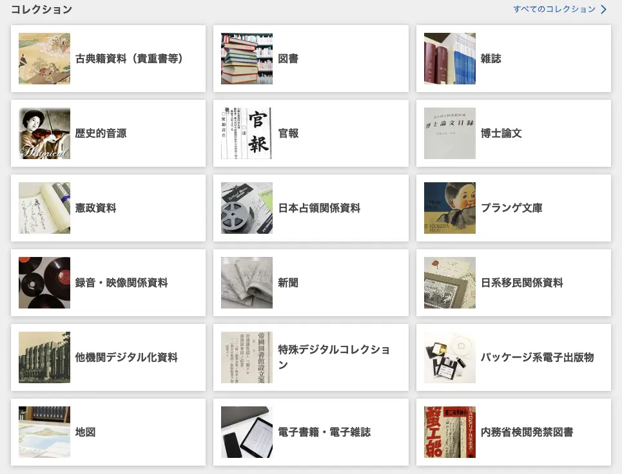Click the chevron arrow next to すべてのコレクション
This screenshot has width=622, height=474.
[x=603, y=10]
